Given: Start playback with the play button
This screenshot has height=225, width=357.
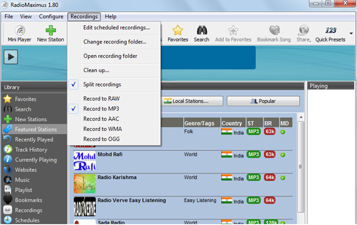Looking at the screenshot, I should pos(11,57).
